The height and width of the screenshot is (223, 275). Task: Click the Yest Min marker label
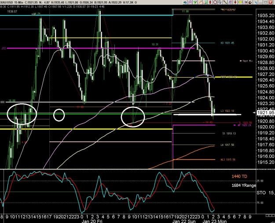pos(246,61)
